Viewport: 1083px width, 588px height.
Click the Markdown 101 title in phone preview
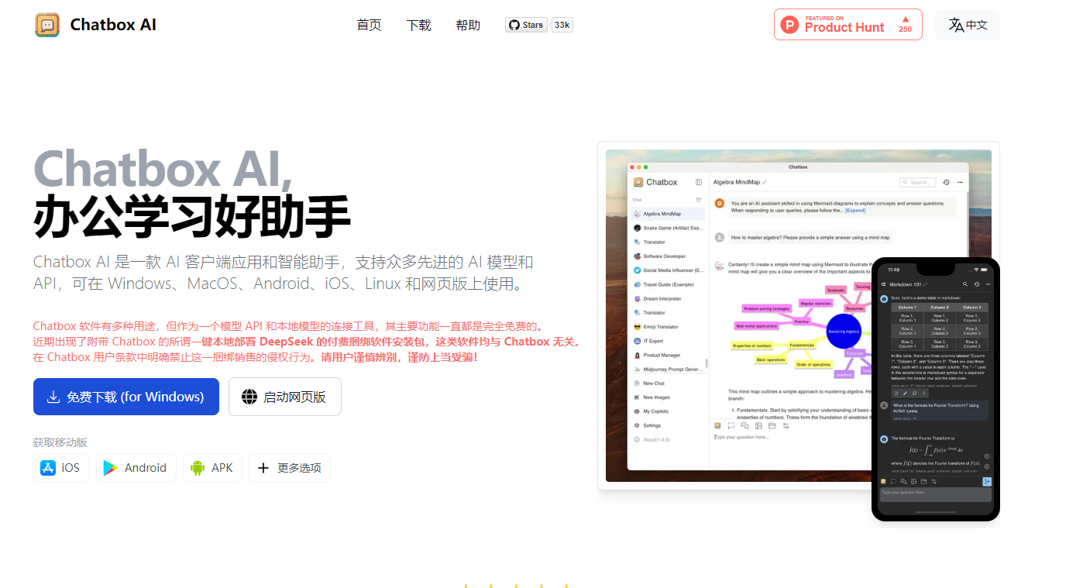tap(905, 284)
